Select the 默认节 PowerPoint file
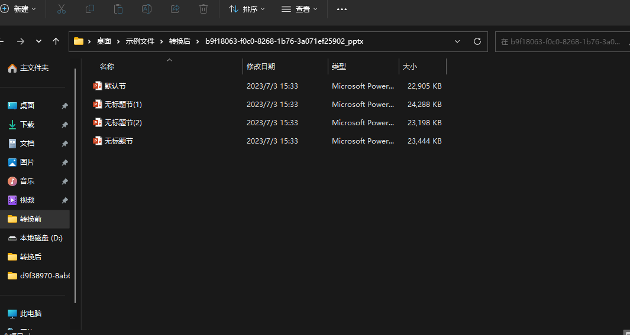 tap(115, 86)
